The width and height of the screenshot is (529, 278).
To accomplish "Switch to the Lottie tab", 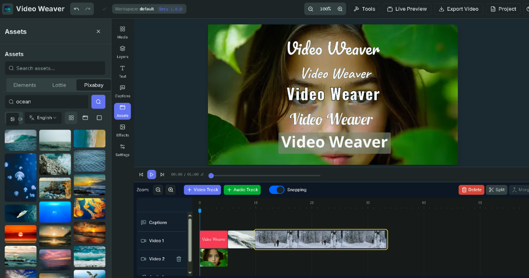I will (59, 84).
